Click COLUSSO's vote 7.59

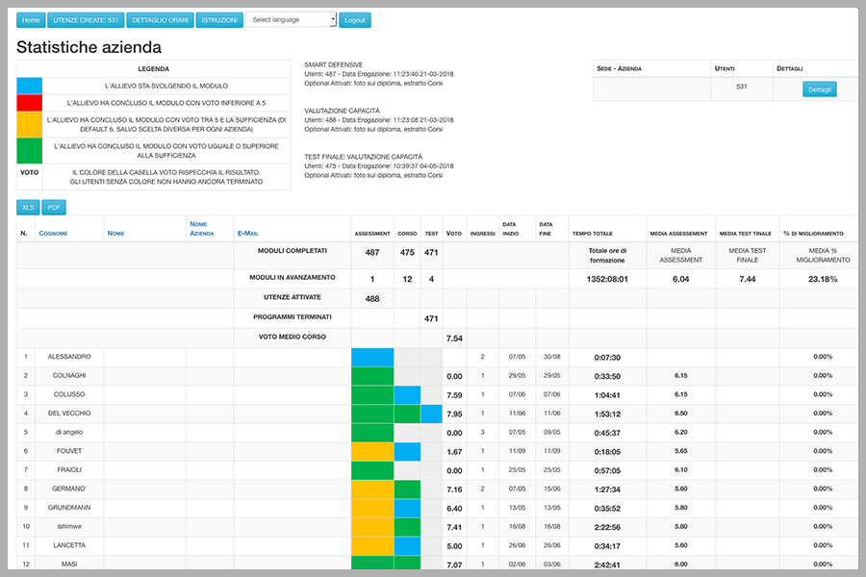(x=454, y=395)
